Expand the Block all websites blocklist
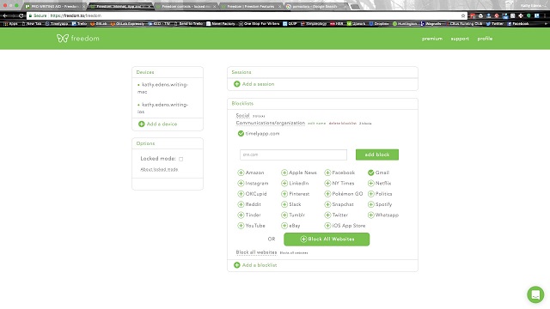Screen dimensions: 550x309 coord(256,252)
